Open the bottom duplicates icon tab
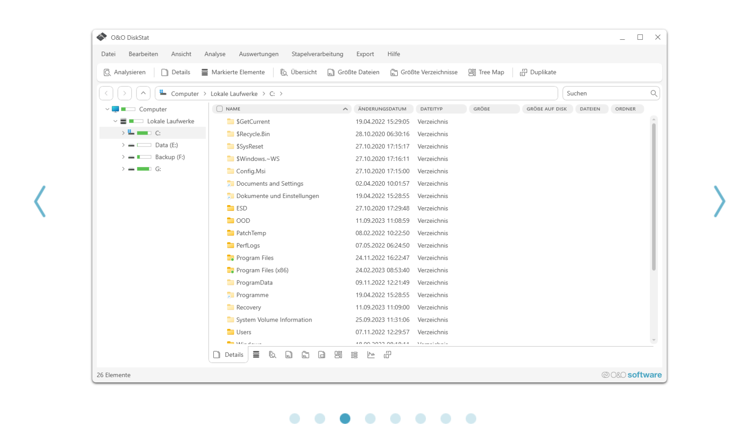Image resolution: width=733 pixels, height=438 pixels. (x=387, y=355)
